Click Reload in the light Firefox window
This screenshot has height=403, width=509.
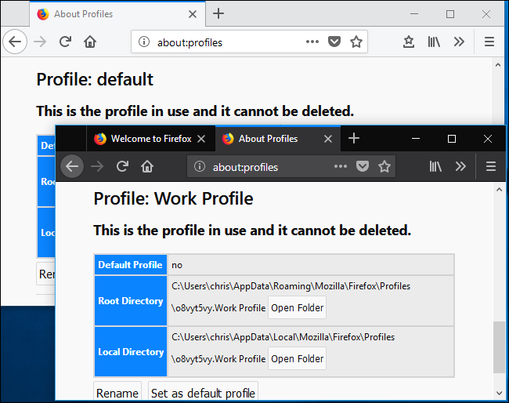click(66, 42)
